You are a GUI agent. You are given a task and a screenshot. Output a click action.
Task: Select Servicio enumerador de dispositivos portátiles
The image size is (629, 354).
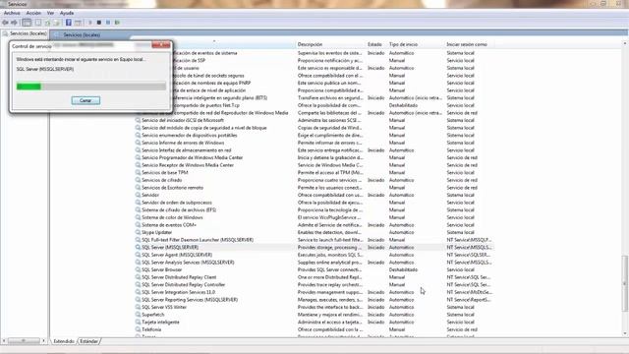click(x=190, y=136)
